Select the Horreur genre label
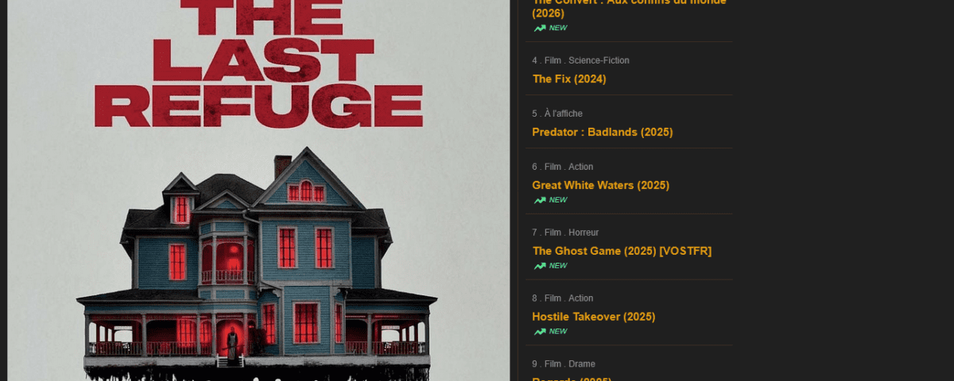Viewport: 954px width, 381px height. click(x=584, y=233)
